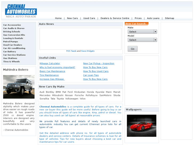This screenshot has height=145, width=194.
Task: Open Basic Car Maintenance link
Action: (52, 71)
